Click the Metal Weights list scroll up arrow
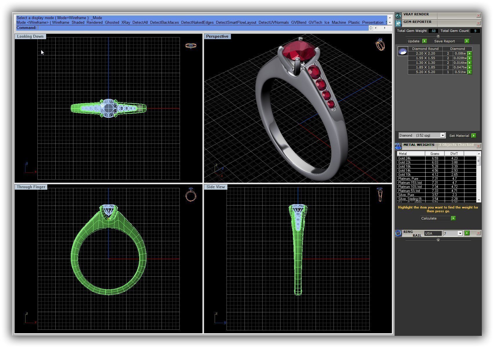The width and height of the screenshot is (494, 348). click(x=479, y=153)
